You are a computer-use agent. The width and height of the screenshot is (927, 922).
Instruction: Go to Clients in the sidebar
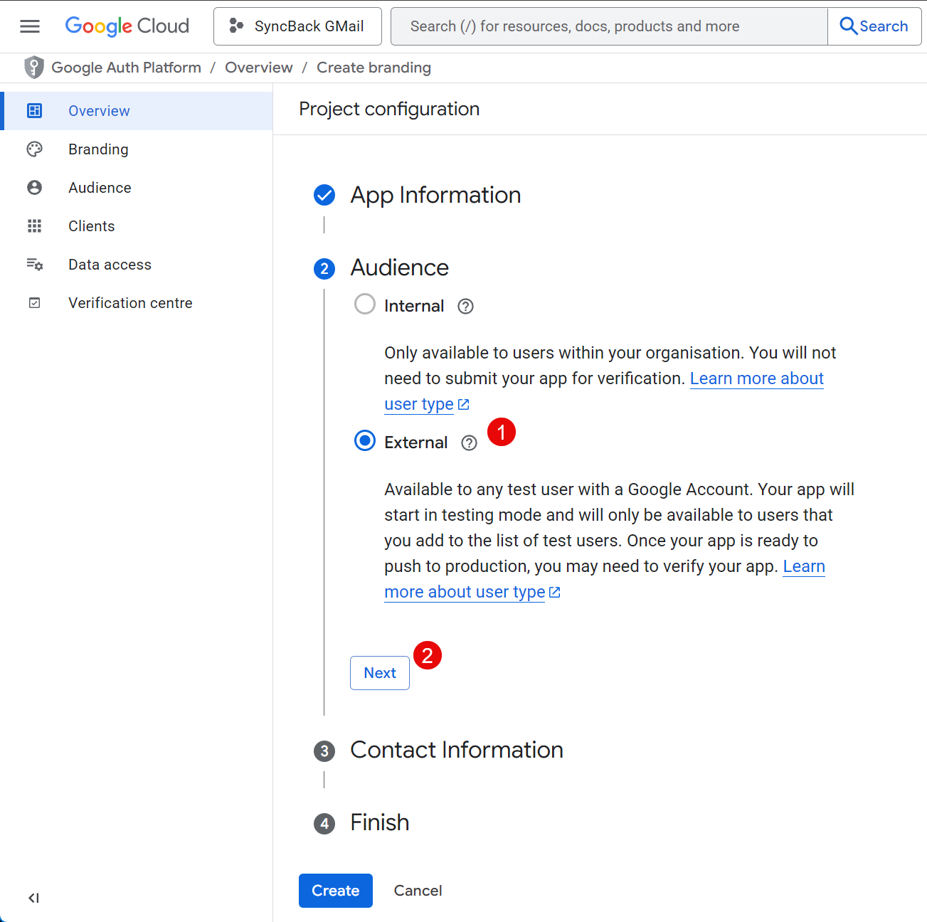tap(91, 226)
